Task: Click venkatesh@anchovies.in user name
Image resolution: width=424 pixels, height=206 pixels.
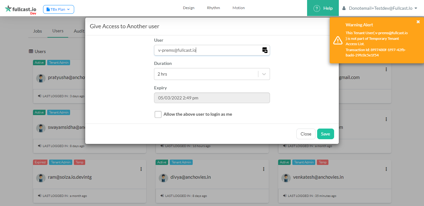Action: click(318, 177)
